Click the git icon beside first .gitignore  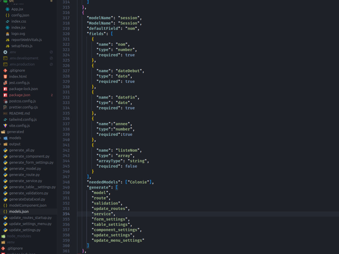pyautogui.click(x=5, y=70)
